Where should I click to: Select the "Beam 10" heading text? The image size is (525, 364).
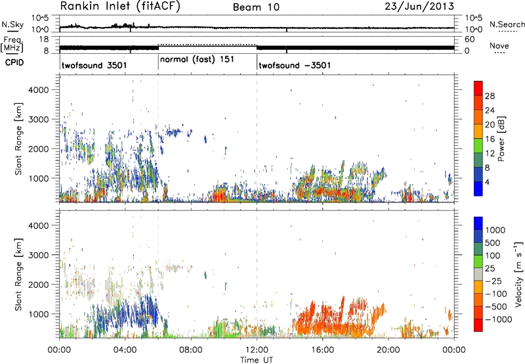(x=256, y=7)
